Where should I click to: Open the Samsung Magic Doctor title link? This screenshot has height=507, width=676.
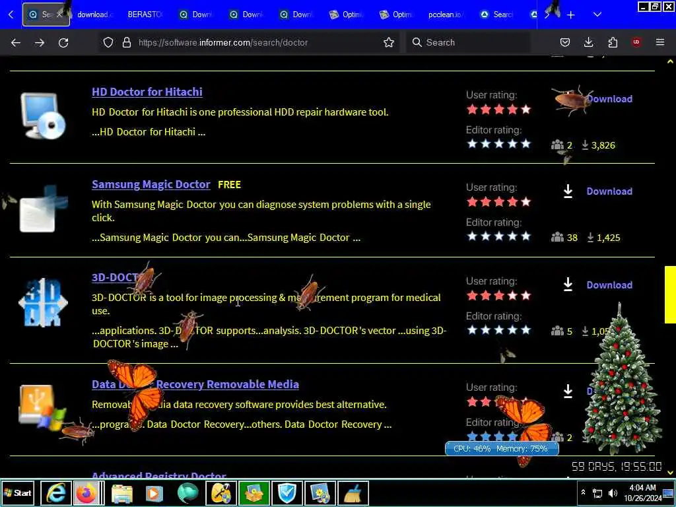151,185
